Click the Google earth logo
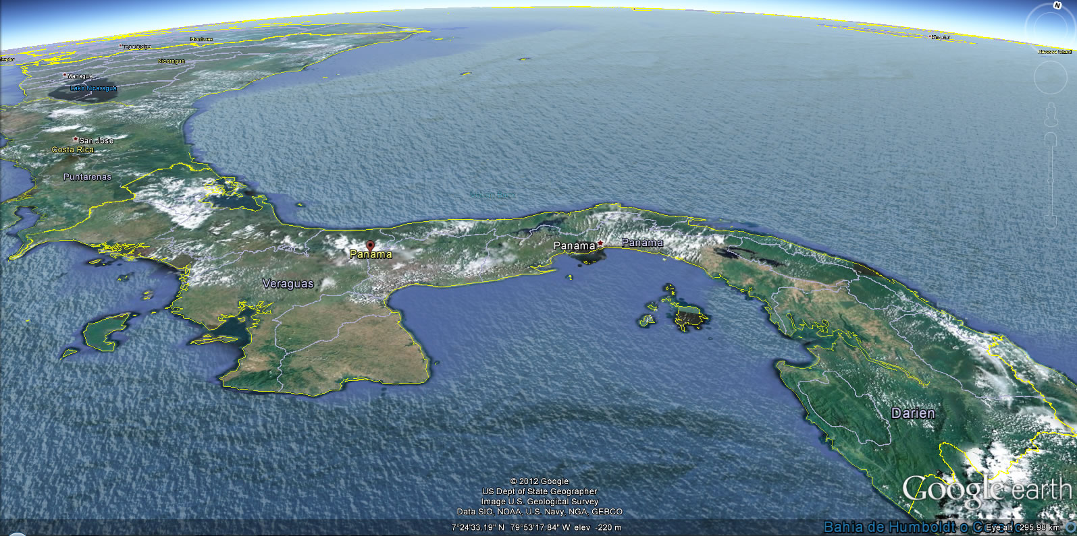This screenshot has height=536, width=1077. (986, 489)
